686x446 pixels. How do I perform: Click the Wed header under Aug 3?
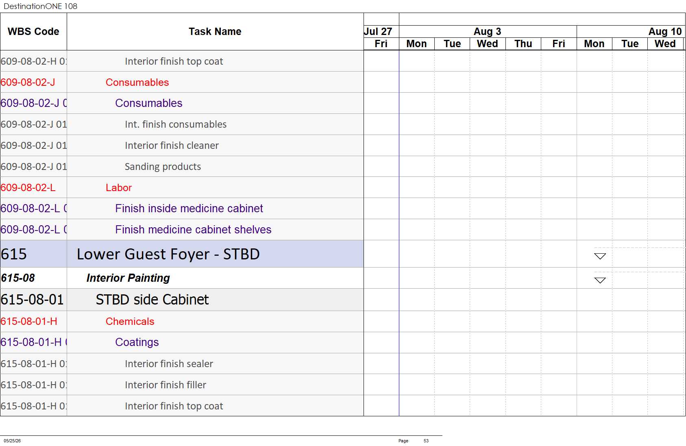[x=487, y=44]
